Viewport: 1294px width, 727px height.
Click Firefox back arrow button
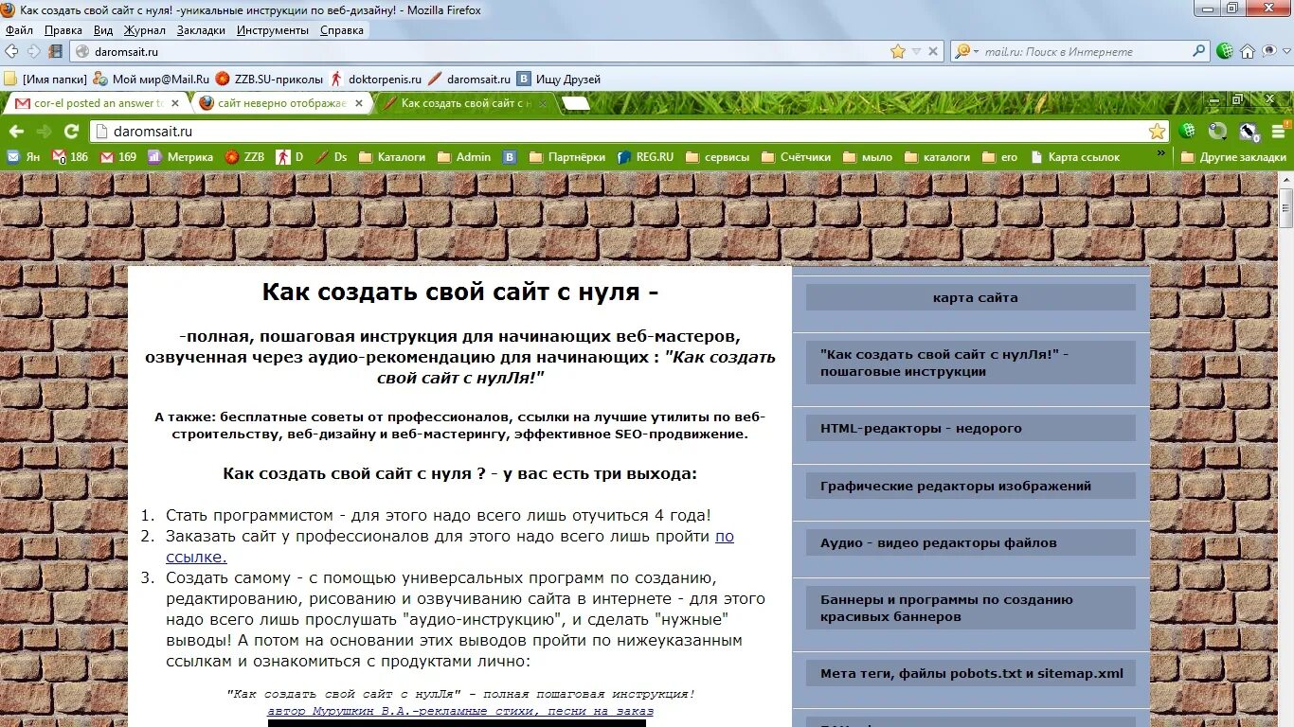point(12,51)
